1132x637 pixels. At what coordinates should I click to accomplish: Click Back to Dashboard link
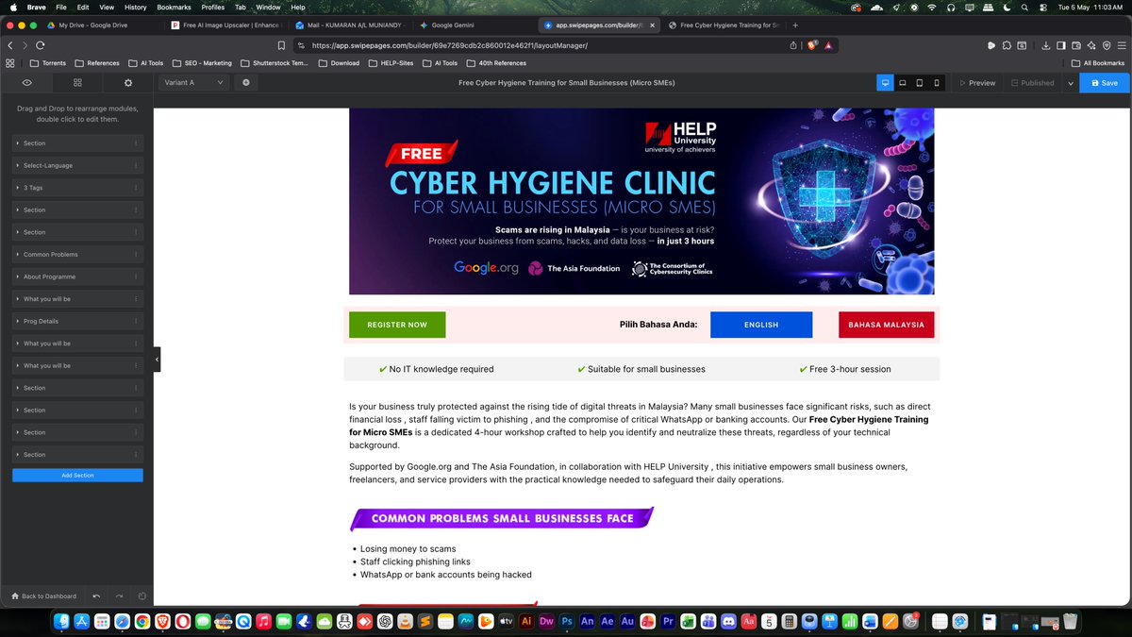(x=43, y=596)
